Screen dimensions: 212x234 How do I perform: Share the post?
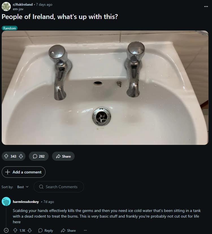pos(63,156)
